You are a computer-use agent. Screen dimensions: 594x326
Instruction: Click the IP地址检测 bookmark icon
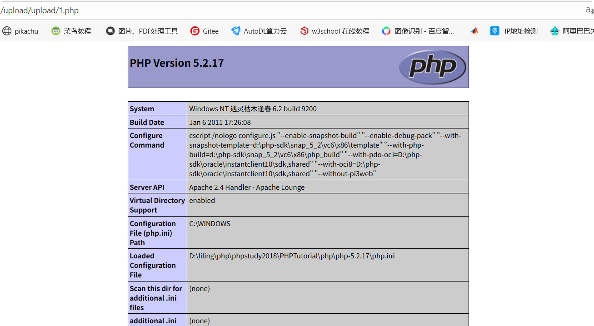tap(495, 31)
